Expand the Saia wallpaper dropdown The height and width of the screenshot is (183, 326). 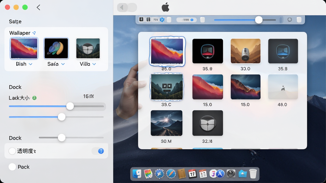point(63,64)
